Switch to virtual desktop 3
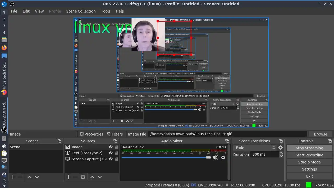 (x=4, y=26)
